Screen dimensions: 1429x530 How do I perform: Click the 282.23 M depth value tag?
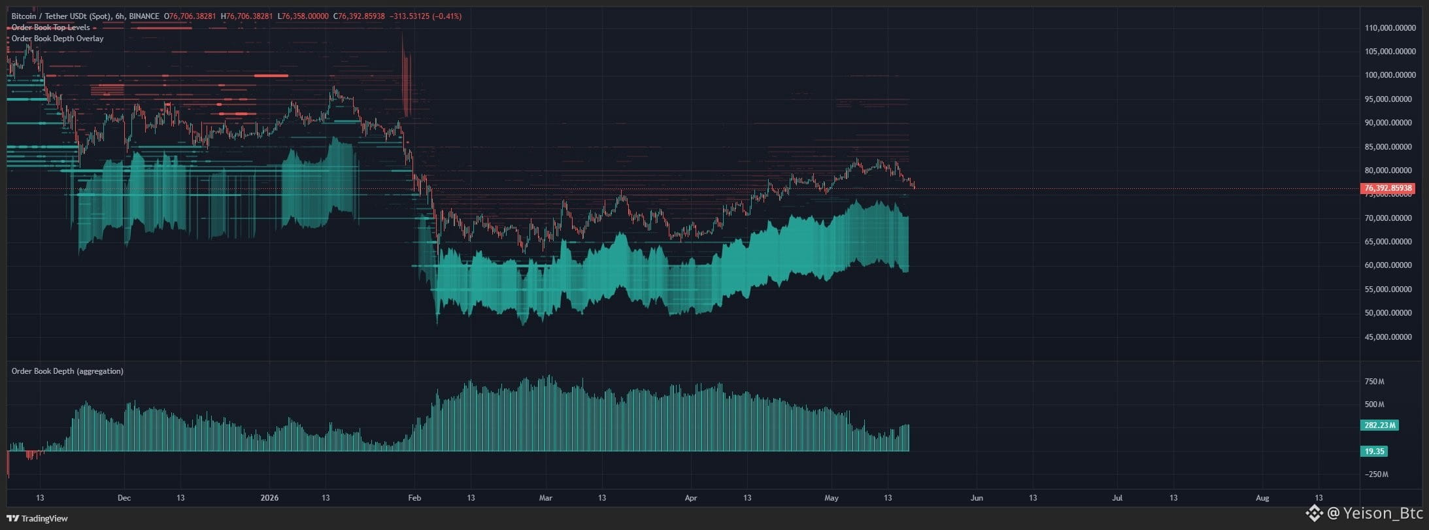point(1379,425)
